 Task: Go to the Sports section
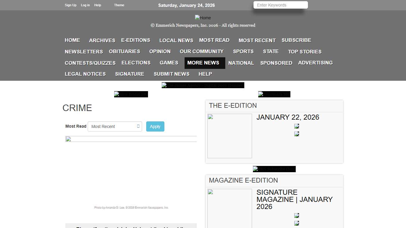(x=243, y=52)
